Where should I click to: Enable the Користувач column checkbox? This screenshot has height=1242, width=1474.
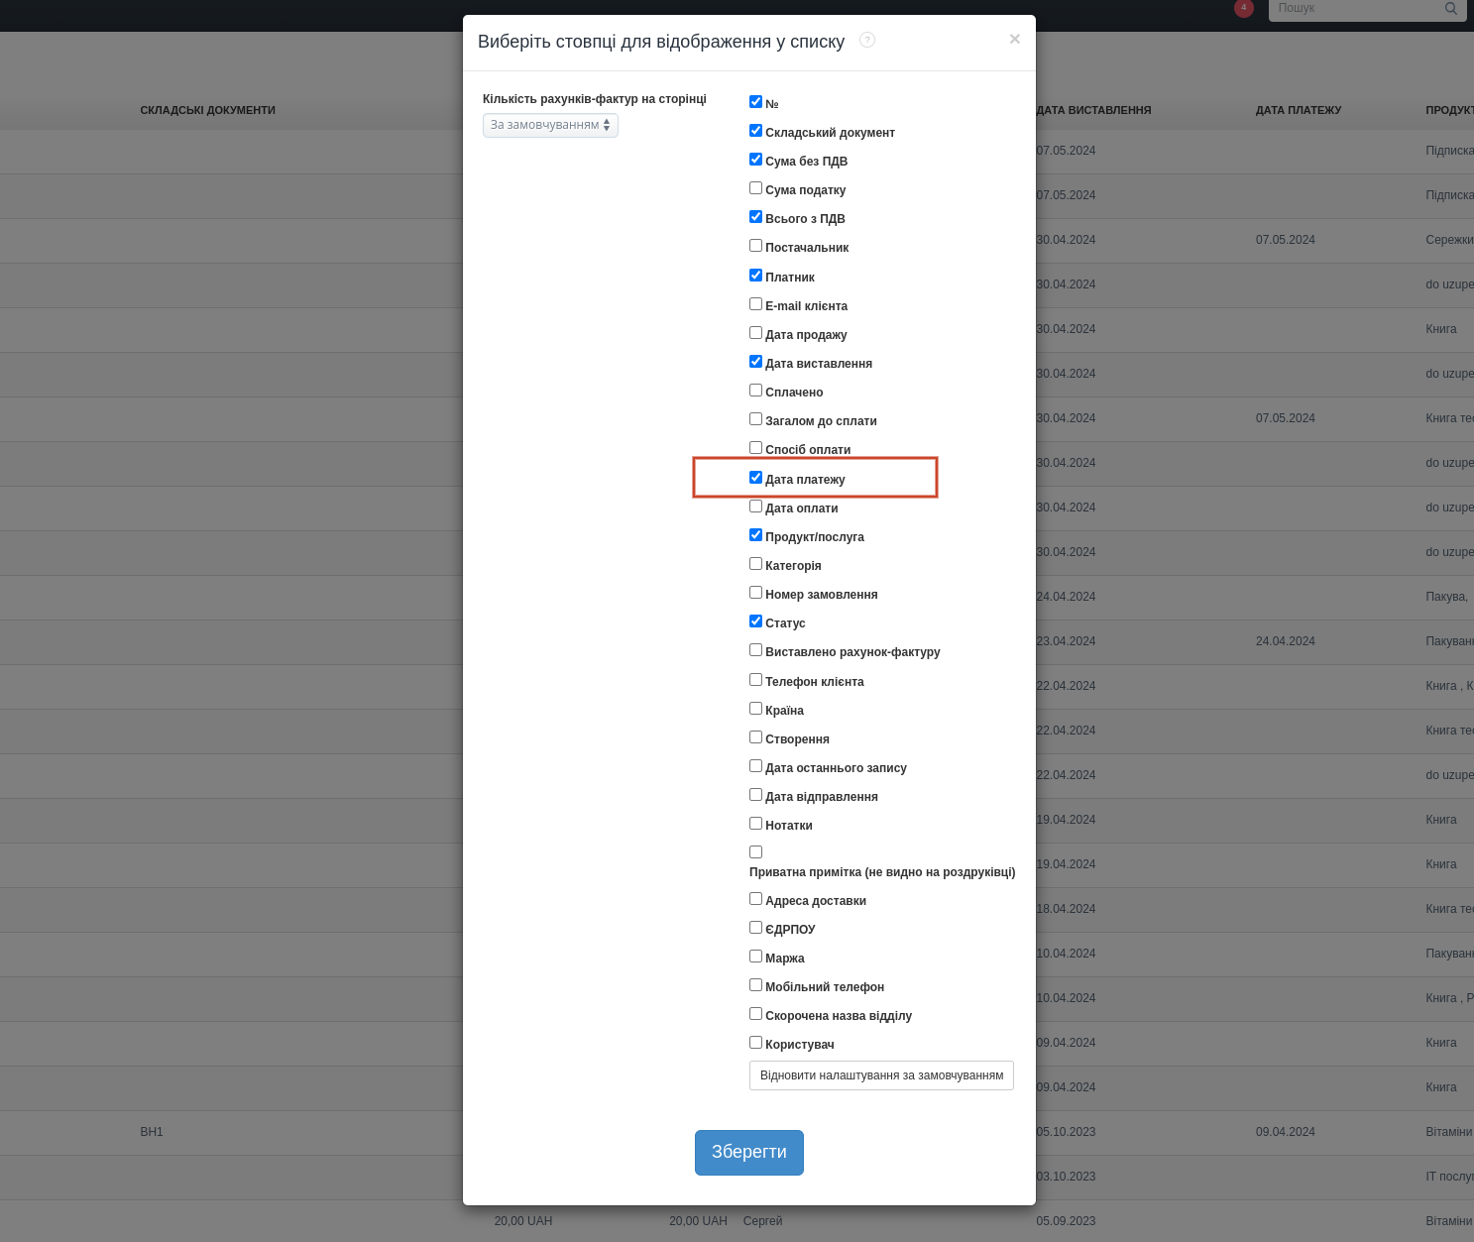click(756, 1043)
